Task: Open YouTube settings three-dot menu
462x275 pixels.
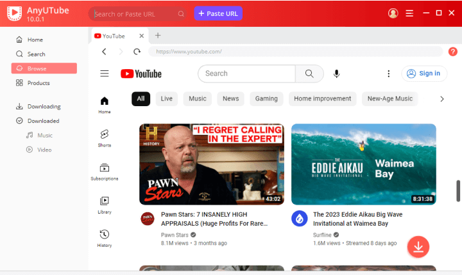Action: point(389,74)
